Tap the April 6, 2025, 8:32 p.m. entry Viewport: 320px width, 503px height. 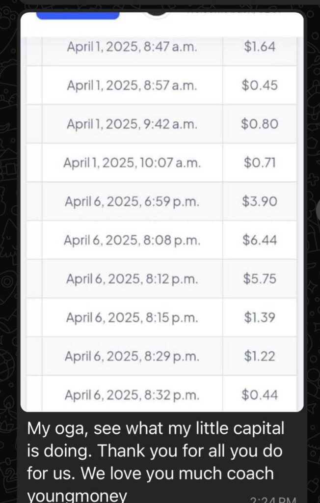tap(132, 395)
